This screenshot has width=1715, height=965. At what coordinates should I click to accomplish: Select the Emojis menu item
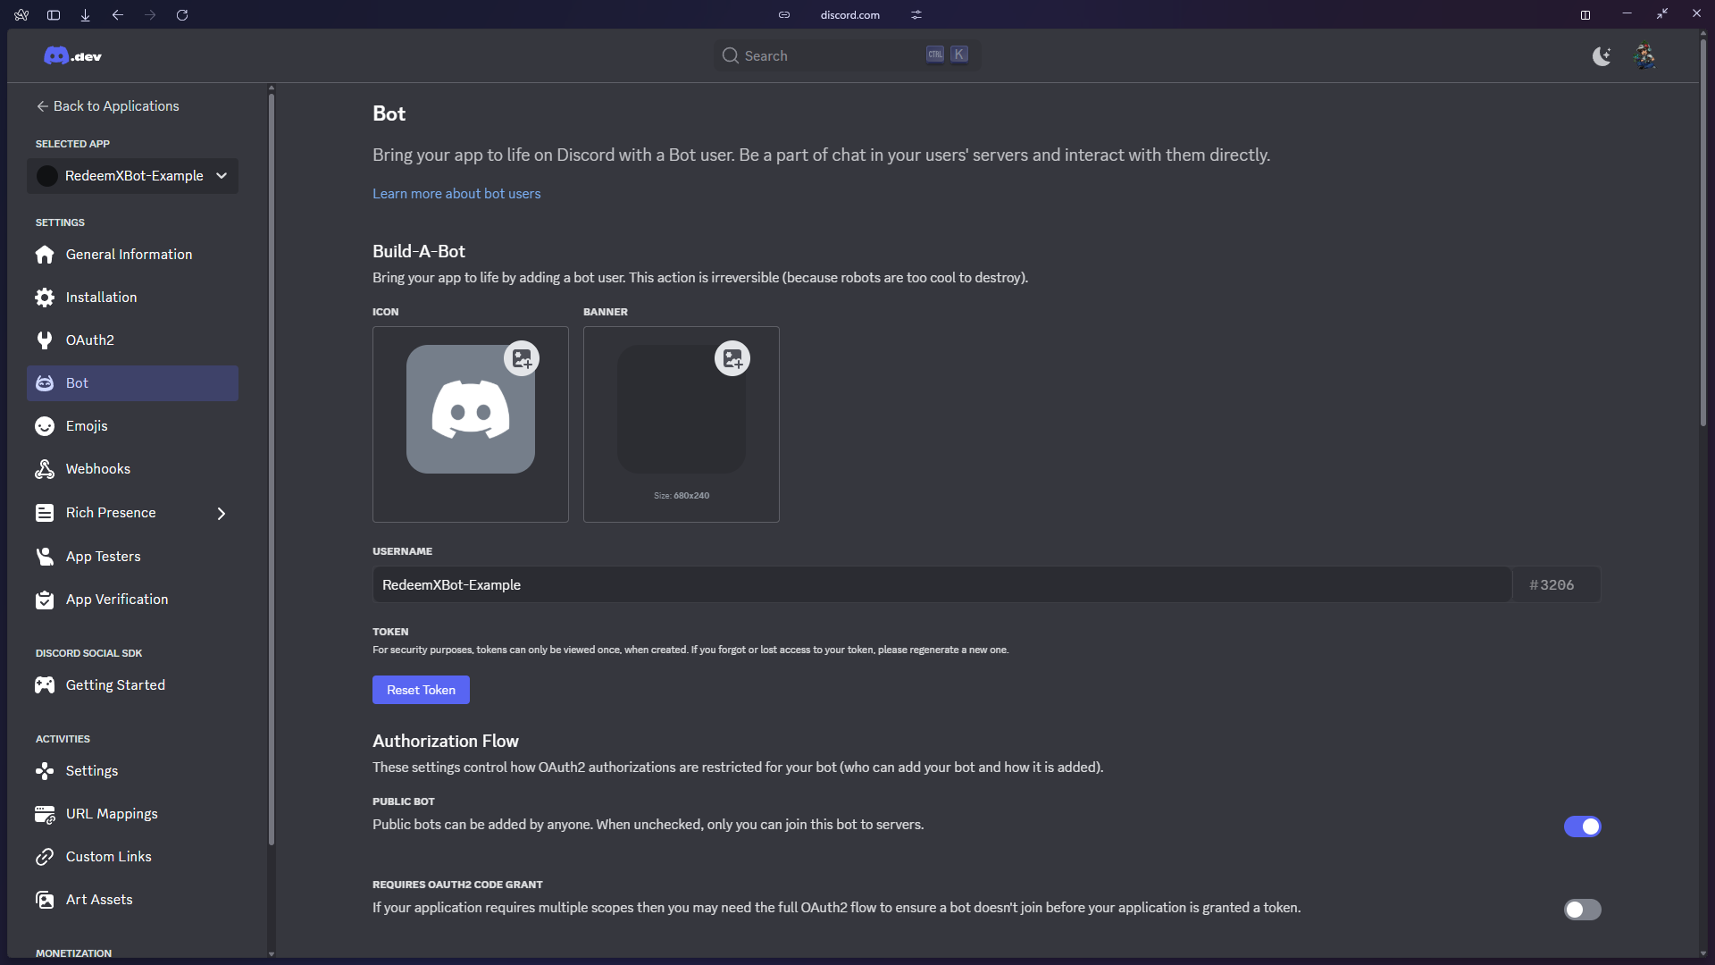coord(132,426)
